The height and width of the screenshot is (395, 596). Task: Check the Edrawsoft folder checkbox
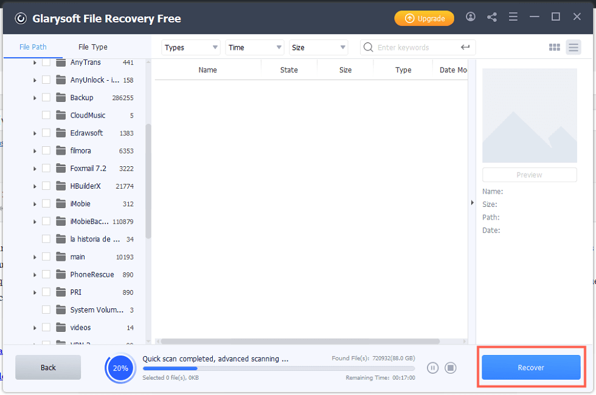pos(46,133)
